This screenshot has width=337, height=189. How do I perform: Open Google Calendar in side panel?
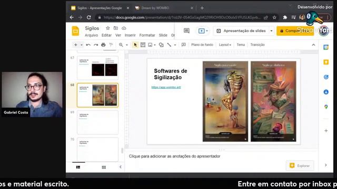click(326, 47)
